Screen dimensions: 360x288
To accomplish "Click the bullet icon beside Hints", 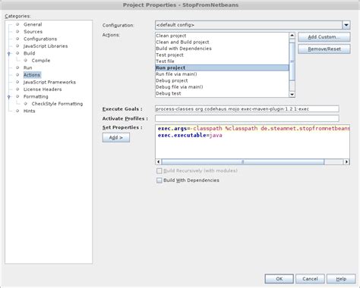I will [17, 111].
